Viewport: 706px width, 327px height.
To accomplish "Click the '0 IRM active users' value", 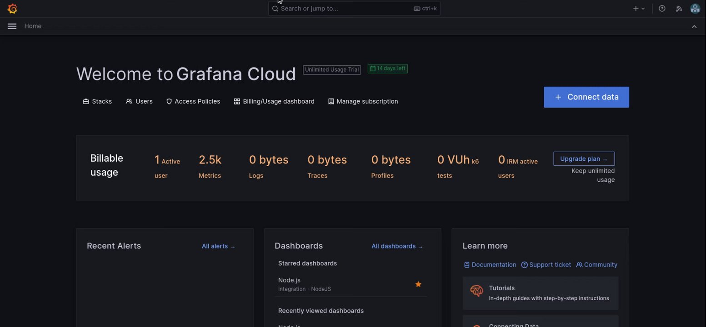I will [518, 167].
